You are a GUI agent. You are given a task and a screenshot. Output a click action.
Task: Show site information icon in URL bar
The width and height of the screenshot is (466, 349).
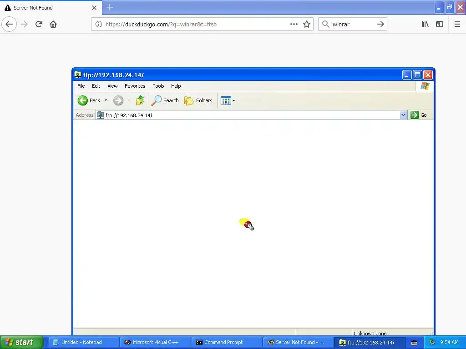click(x=98, y=24)
